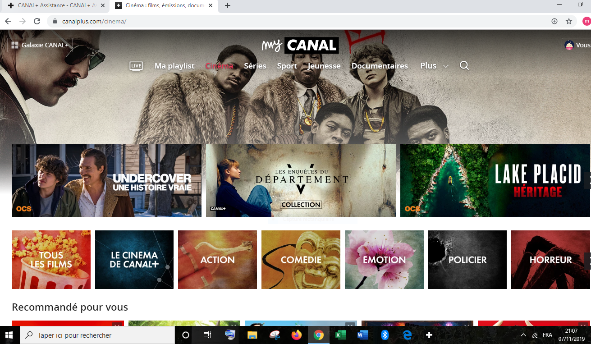591x344 pixels.
Task: Open the Documentaires section
Action: pos(380,66)
